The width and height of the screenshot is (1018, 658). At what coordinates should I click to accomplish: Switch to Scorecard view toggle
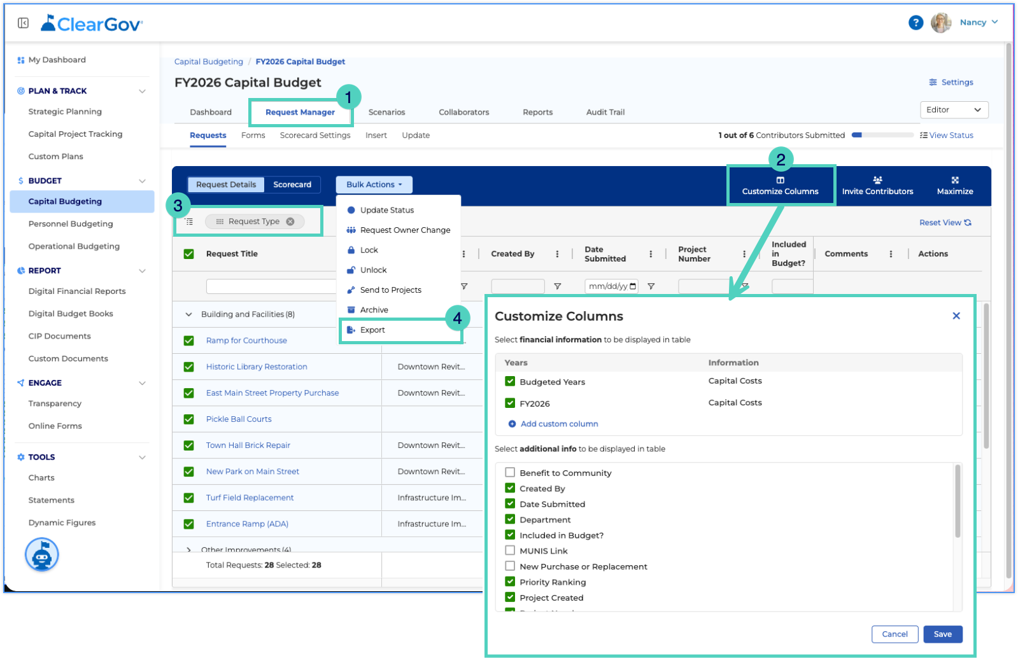(292, 185)
